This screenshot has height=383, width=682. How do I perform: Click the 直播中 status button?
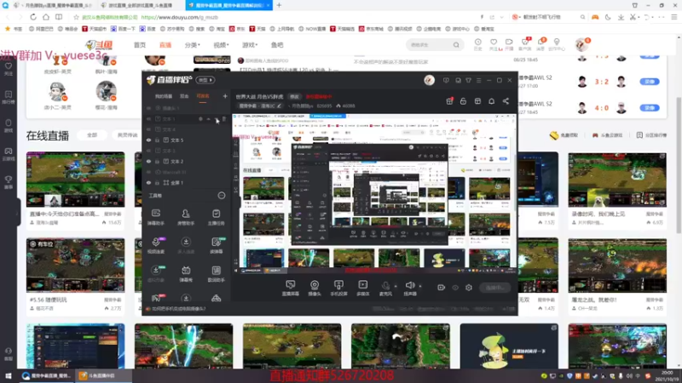495,288
